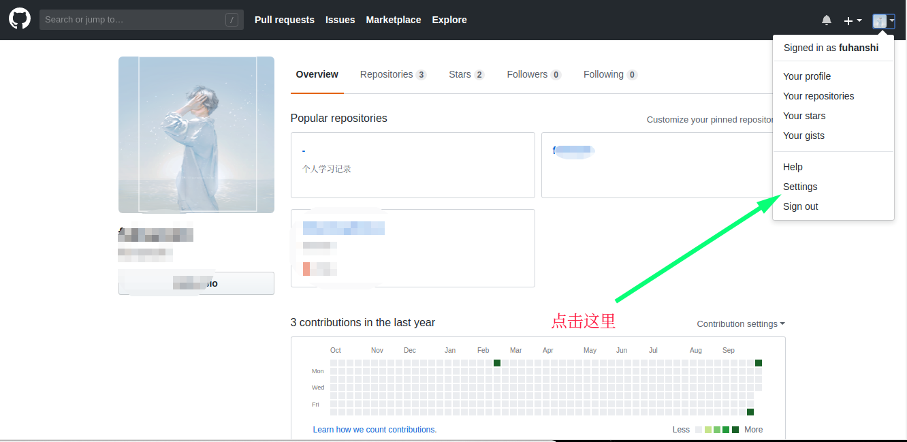Click the user avatar menu in header
The width and height of the screenshot is (907, 442).
point(883,21)
